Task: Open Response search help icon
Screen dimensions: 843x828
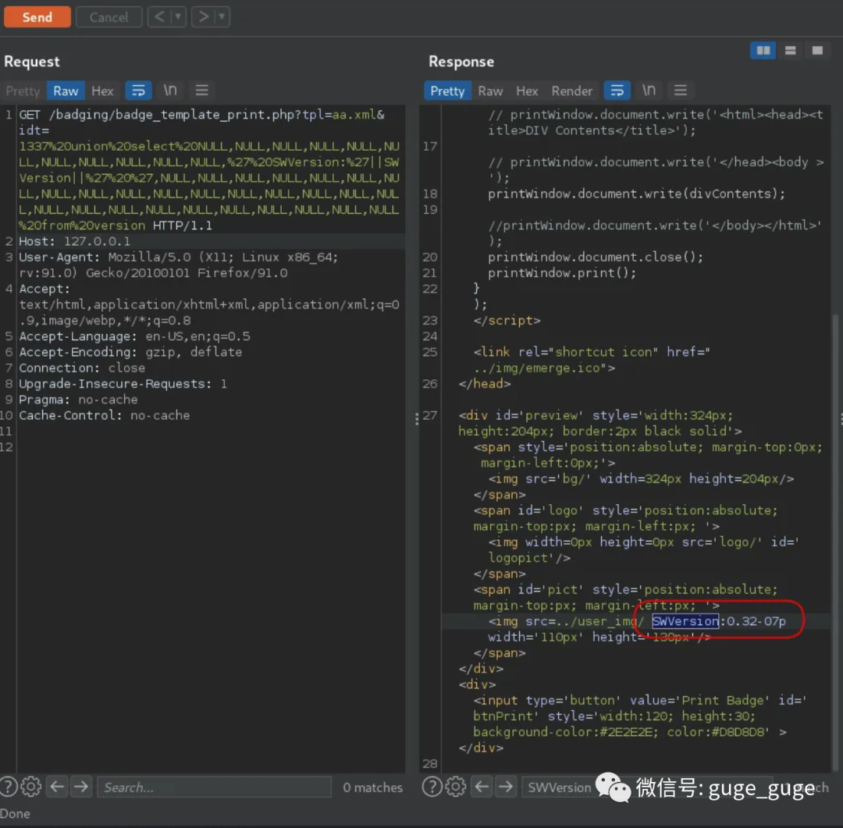Action: tap(432, 787)
